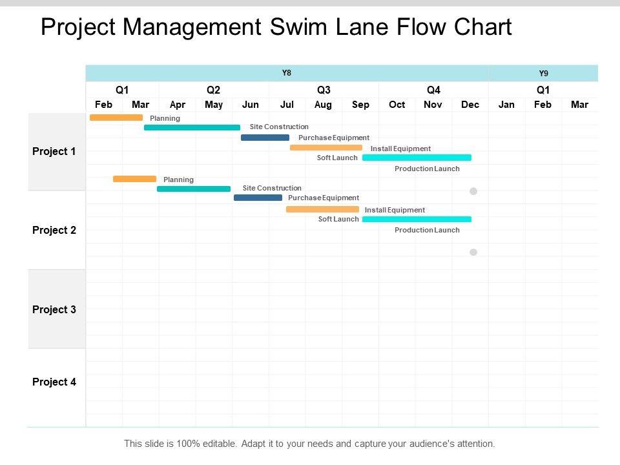Click the editable slide footer note
Viewport: 620px width, 465px height.
309,444
